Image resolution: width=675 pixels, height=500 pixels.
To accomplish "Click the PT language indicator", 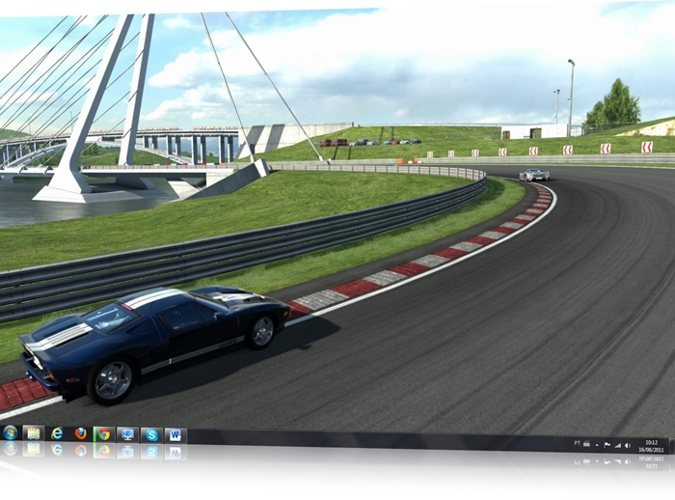I will pyautogui.click(x=577, y=443).
